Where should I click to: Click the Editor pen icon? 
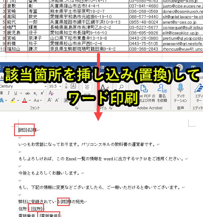199,88
